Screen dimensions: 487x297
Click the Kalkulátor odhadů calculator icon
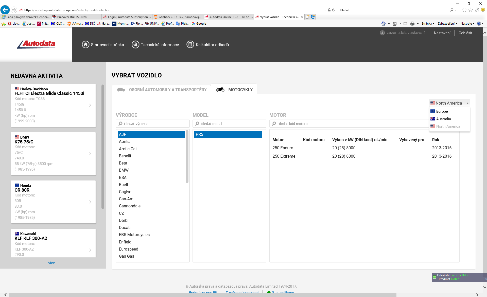[x=190, y=45]
